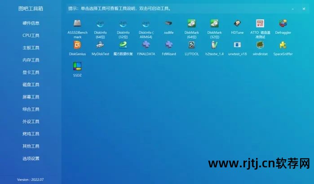Select the MyDiskTest icon
Viewport: 314px width, 184px height.
click(100, 45)
